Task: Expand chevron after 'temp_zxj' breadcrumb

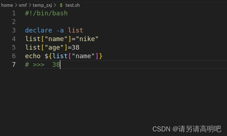Action: 55,5
